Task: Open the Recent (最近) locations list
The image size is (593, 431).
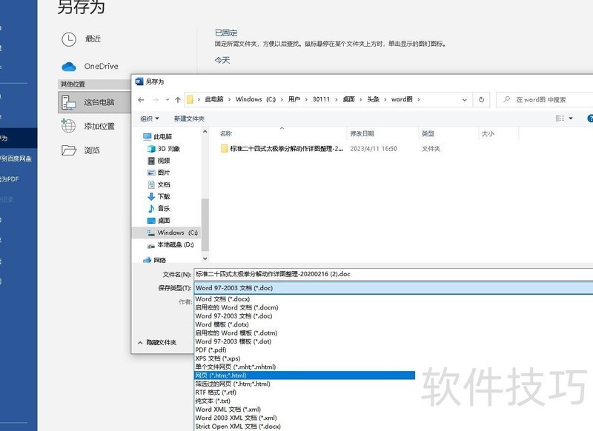Action: click(x=82, y=39)
